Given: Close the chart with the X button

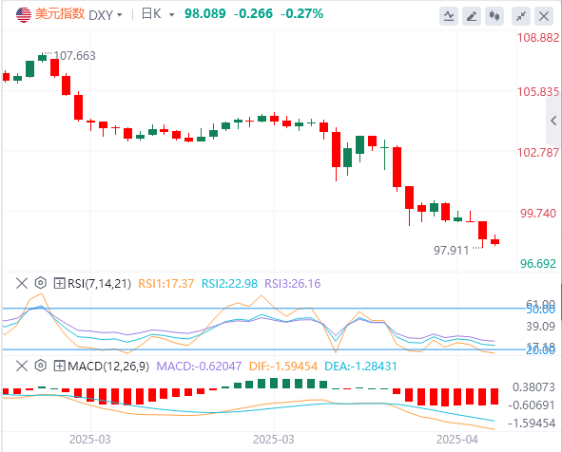Looking at the screenshot, I should coord(544,16).
